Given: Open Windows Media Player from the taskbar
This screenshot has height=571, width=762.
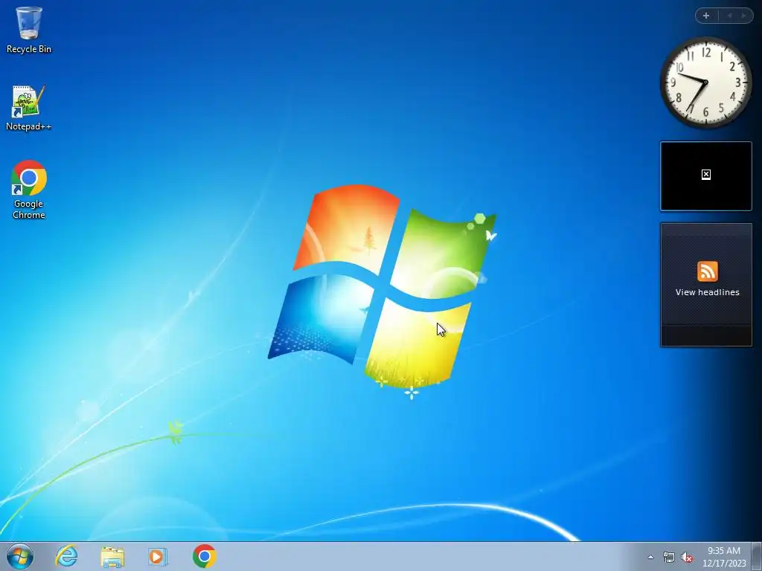Looking at the screenshot, I should 158,556.
